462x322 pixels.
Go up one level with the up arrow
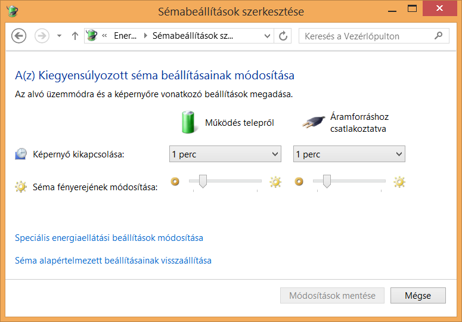75,36
